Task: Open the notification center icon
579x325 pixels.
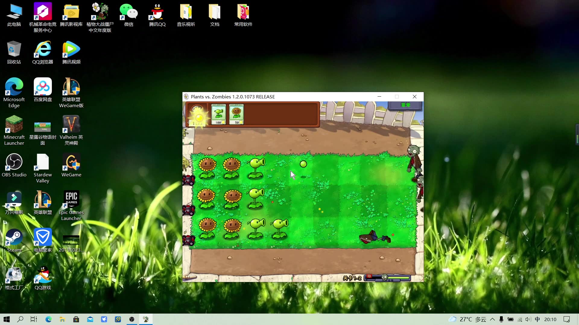Action: pos(567,319)
